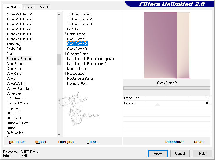This screenshot has width=215, height=160.
Task: Select the 3D Glass Frame 2 filter
Action: pyautogui.click(x=79, y=19)
